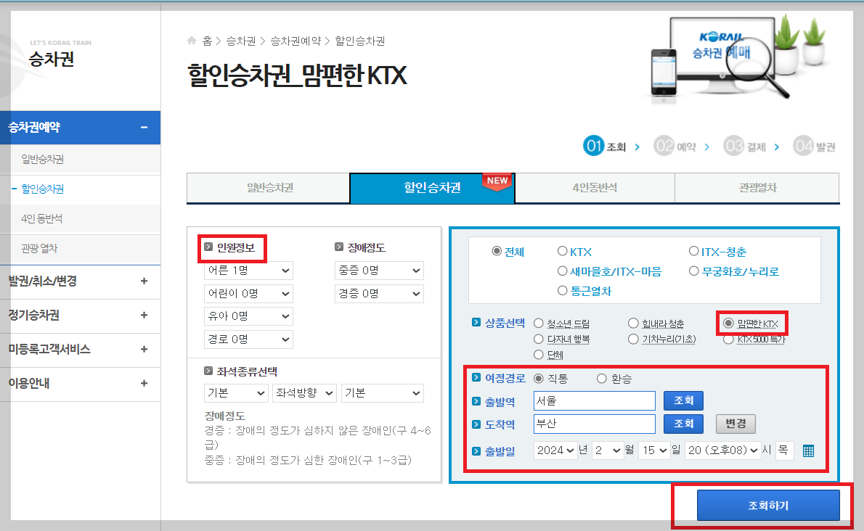Open the 경로 0명 dropdown
Viewport: 864px width, 531px height.
coord(248,339)
